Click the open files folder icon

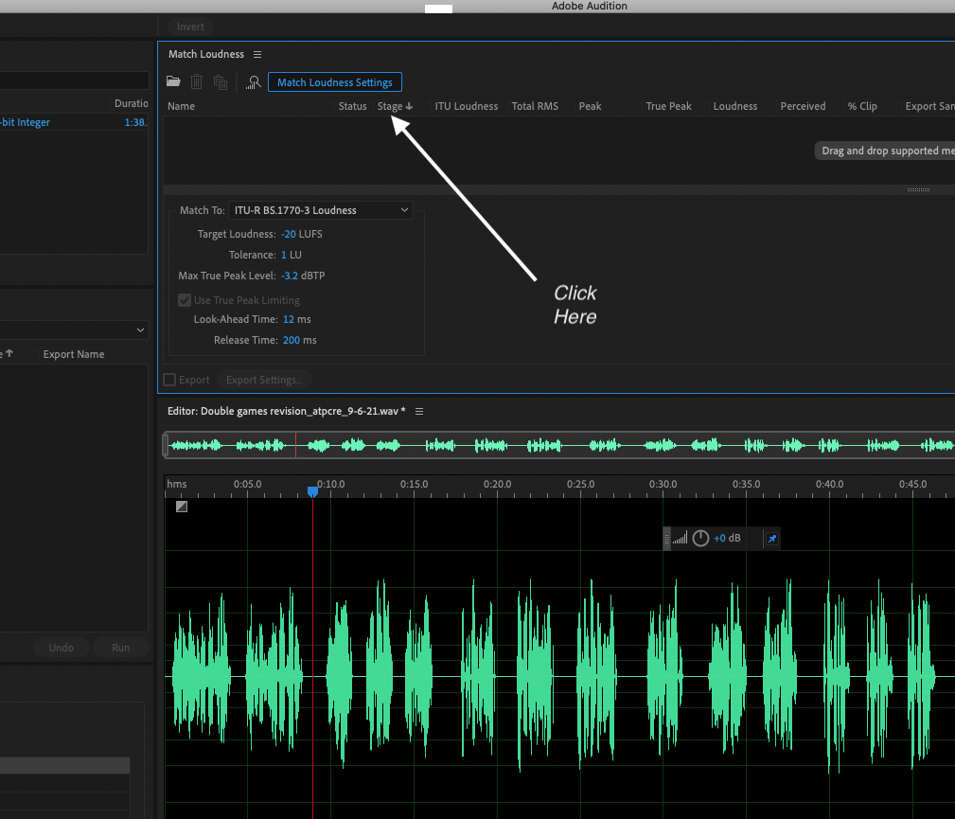[173, 82]
